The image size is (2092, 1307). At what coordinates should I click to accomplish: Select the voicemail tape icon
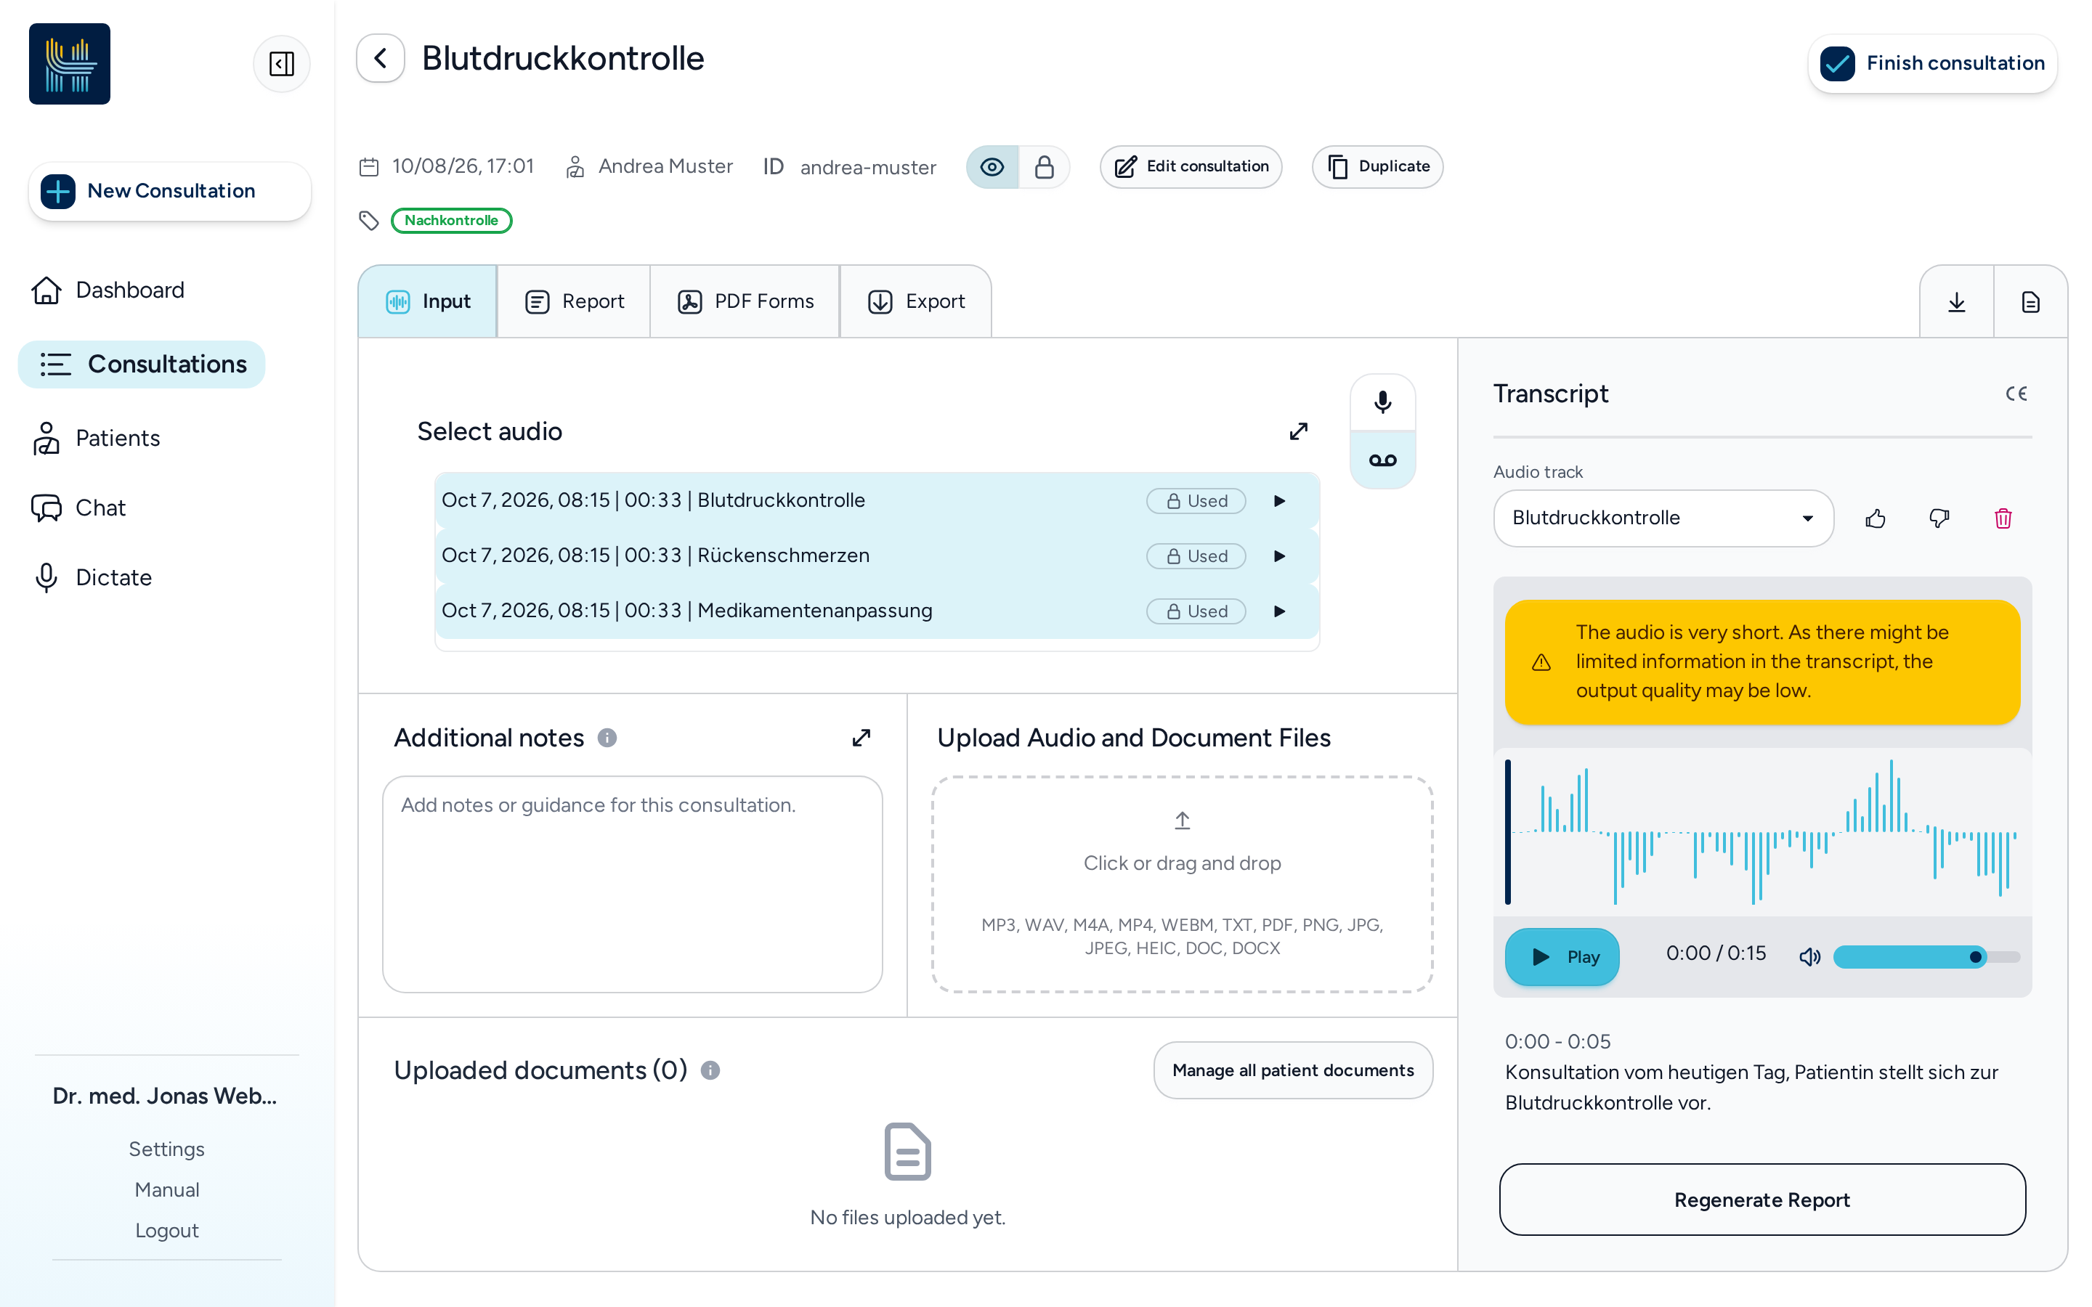point(1382,460)
